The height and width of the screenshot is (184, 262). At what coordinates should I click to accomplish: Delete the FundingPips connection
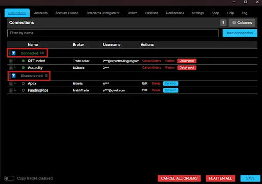pos(156,90)
